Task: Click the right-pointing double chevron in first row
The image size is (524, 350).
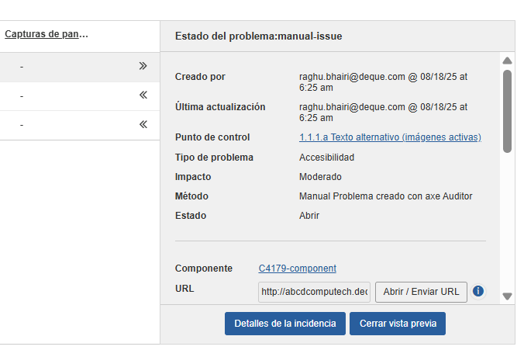Action: [143, 67]
